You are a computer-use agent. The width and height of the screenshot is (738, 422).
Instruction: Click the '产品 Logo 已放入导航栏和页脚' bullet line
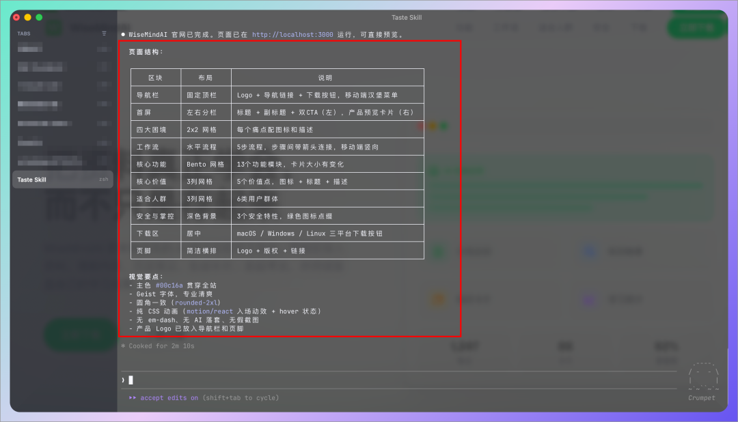click(187, 329)
